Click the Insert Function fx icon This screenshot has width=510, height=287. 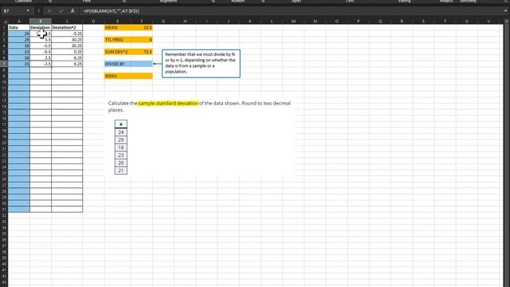pos(73,10)
